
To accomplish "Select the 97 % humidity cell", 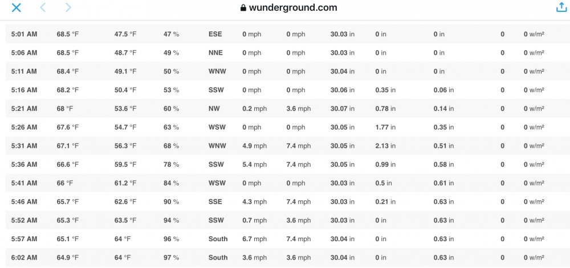I will coord(171,258).
